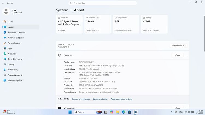Click the crossed-out cloud tray icon
Viewport: 205px width, 115px height.
pyautogui.click(x=176, y=112)
